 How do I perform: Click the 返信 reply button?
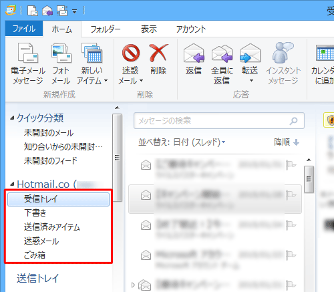[x=194, y=59]
